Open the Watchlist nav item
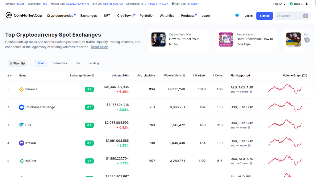Screen dimensions: 316x177 coord(167,16)
